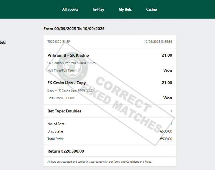Open the Casino tab
Screen dimensions: 215x170
click(151, 9)
